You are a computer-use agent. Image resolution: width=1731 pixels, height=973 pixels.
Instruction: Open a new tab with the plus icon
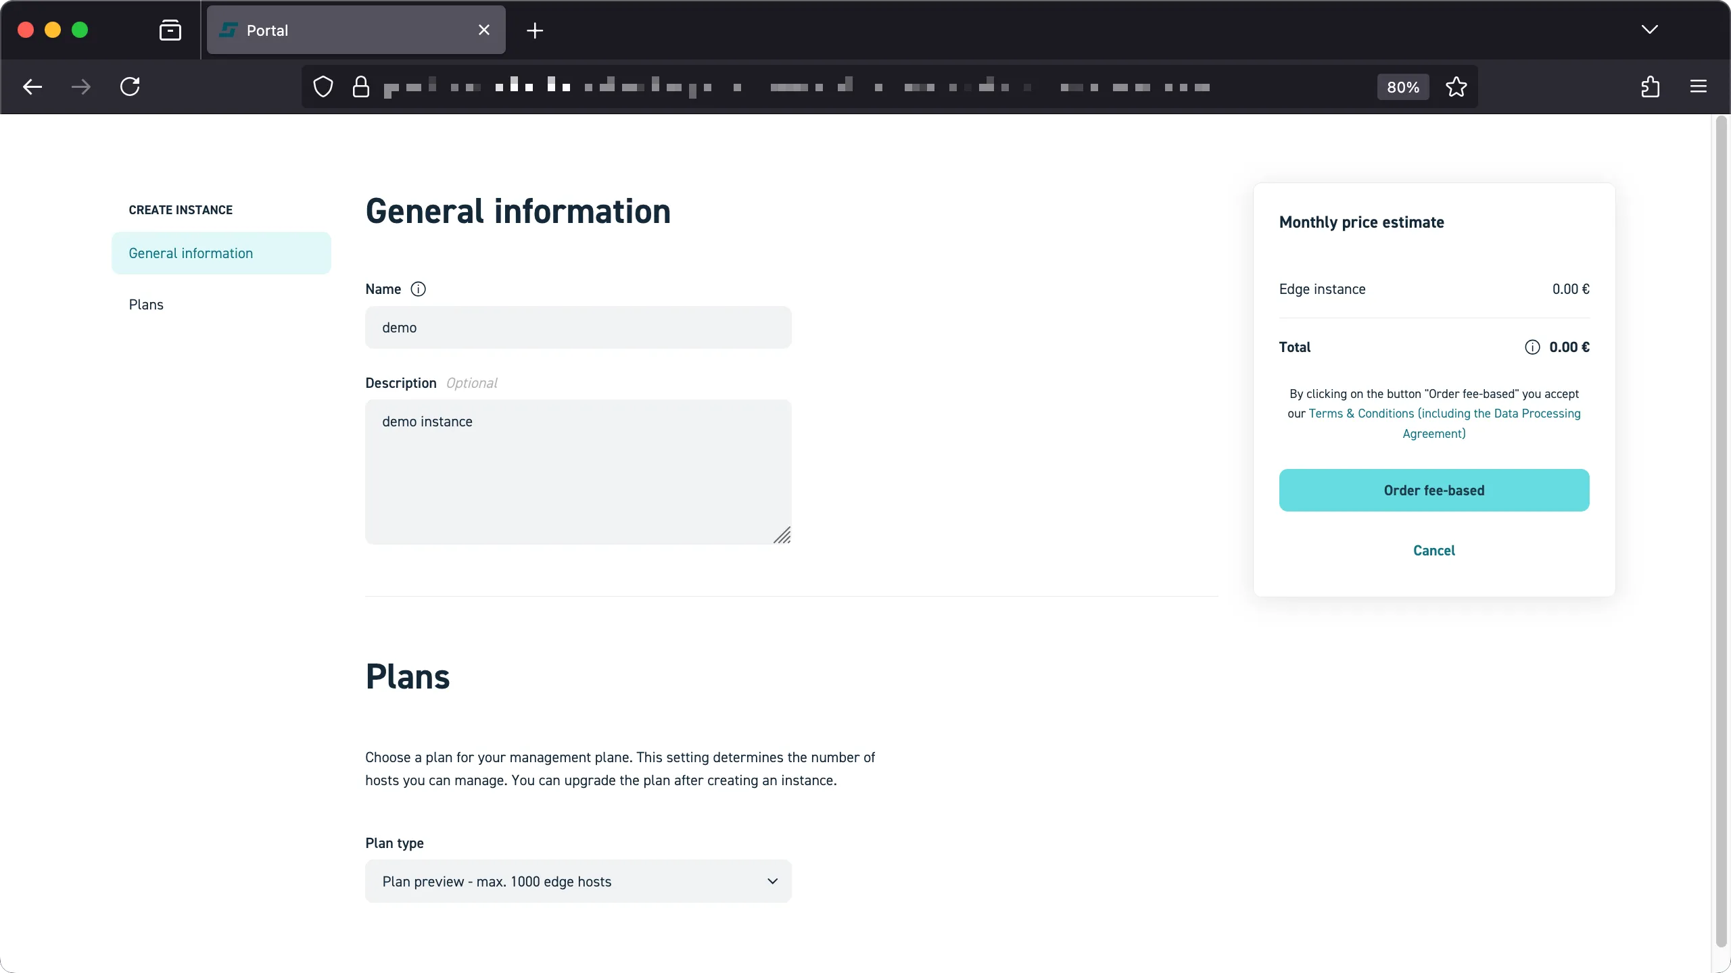click(x=534, y=30)
